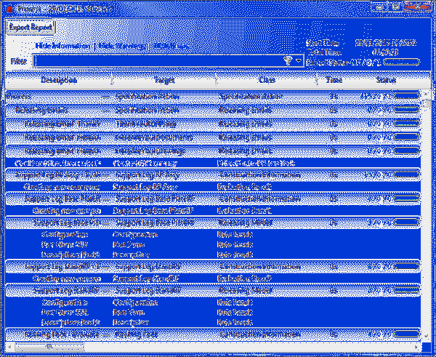436x357 pixels.
Task: Click the application icon in the title bar
Action: click(x=7, y=7)
